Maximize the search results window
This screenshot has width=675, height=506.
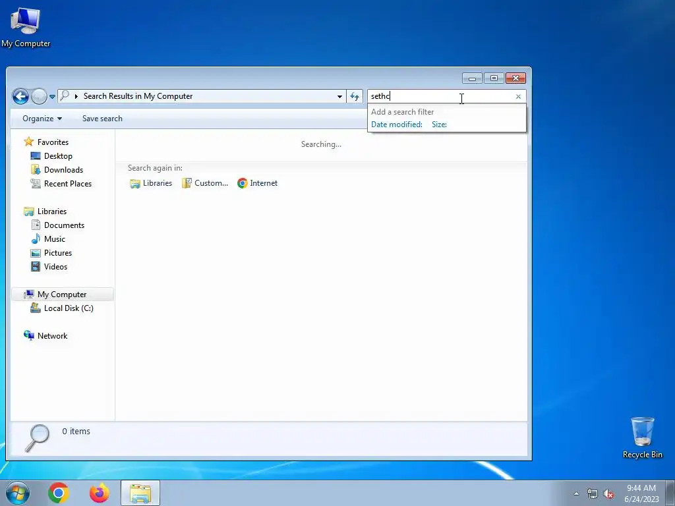[x=494, y=78]
